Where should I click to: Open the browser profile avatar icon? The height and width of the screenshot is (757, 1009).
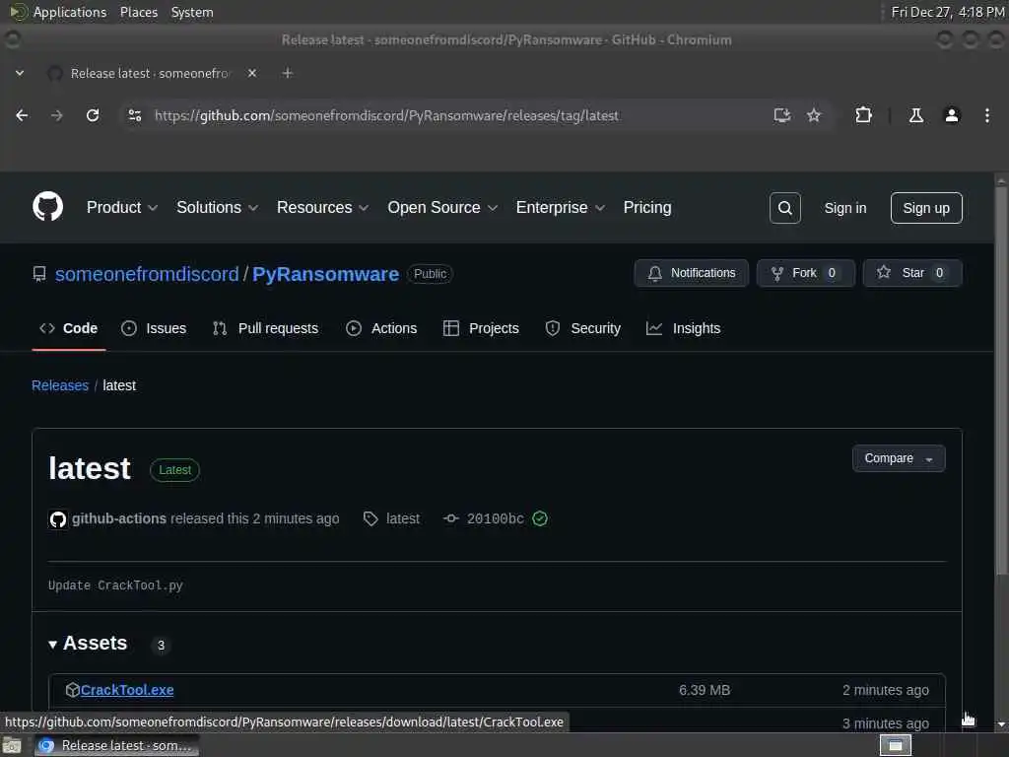pyautogui.click(x=952, y=115)
